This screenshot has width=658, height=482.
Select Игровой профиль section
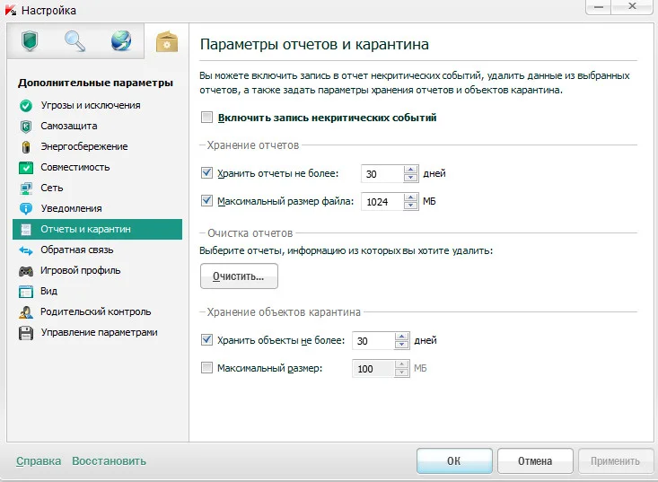point(97,270)
